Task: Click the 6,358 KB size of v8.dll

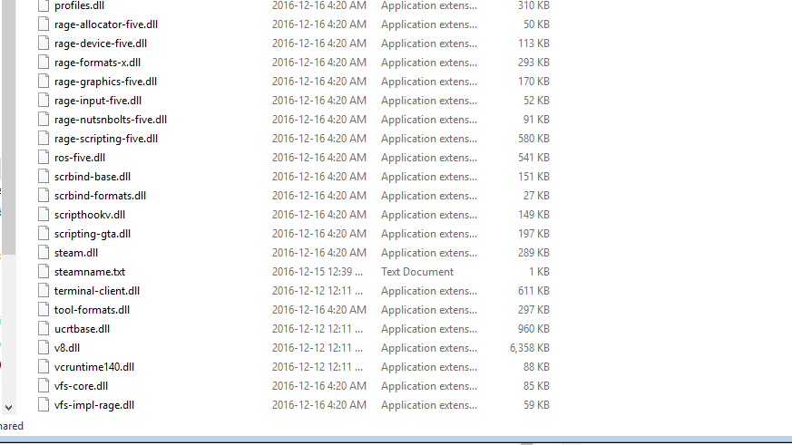Action: click(529, 348)
